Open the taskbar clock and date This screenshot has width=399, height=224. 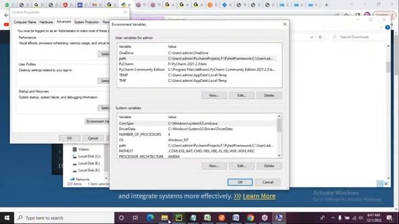coord(374,218)
